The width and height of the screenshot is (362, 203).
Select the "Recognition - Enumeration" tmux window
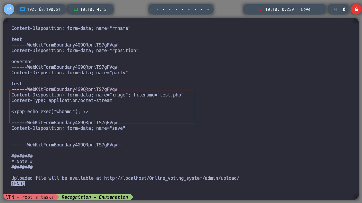(95, 197)
